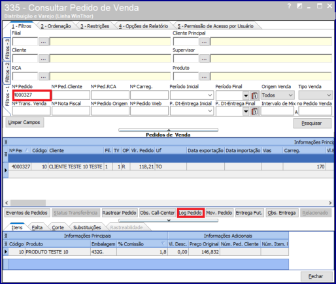Expand the Origem Venda dropdown
The image size is (336, 284).
tap(290, 95)
